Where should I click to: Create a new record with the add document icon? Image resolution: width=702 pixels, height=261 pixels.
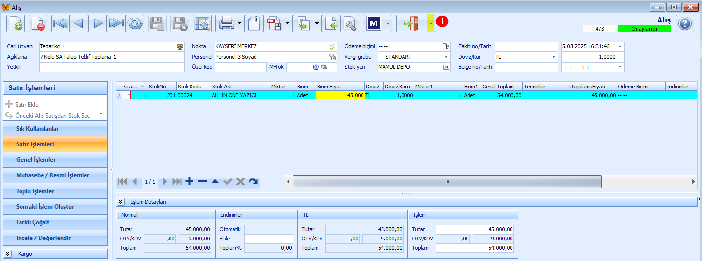16,23
